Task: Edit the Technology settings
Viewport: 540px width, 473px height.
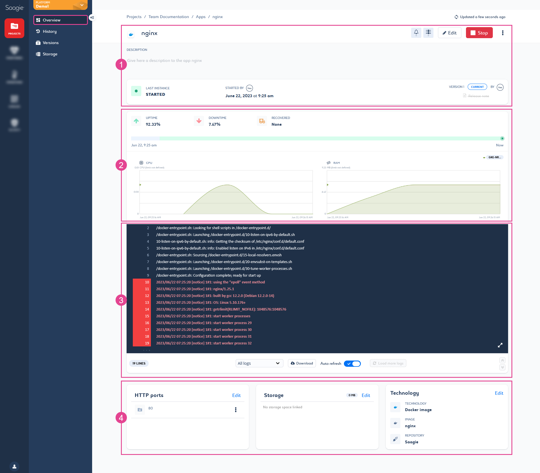Action: (x=499, y=393)
